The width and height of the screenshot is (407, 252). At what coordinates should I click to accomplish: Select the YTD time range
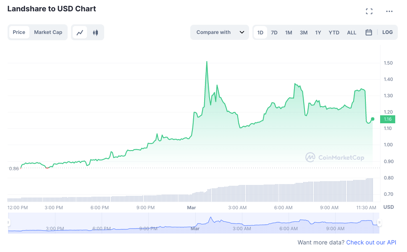click(333, 32)
